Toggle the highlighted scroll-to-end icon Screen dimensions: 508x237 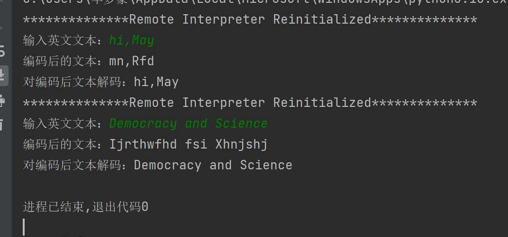2,75
